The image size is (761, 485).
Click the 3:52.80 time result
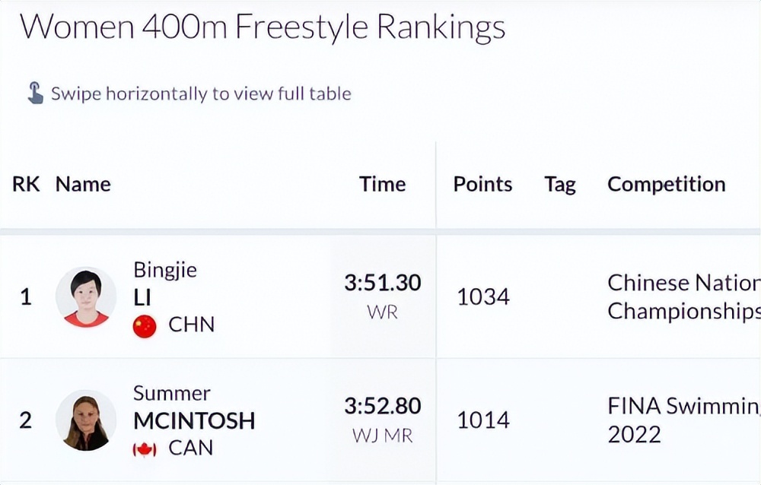(x=382, y=407)
